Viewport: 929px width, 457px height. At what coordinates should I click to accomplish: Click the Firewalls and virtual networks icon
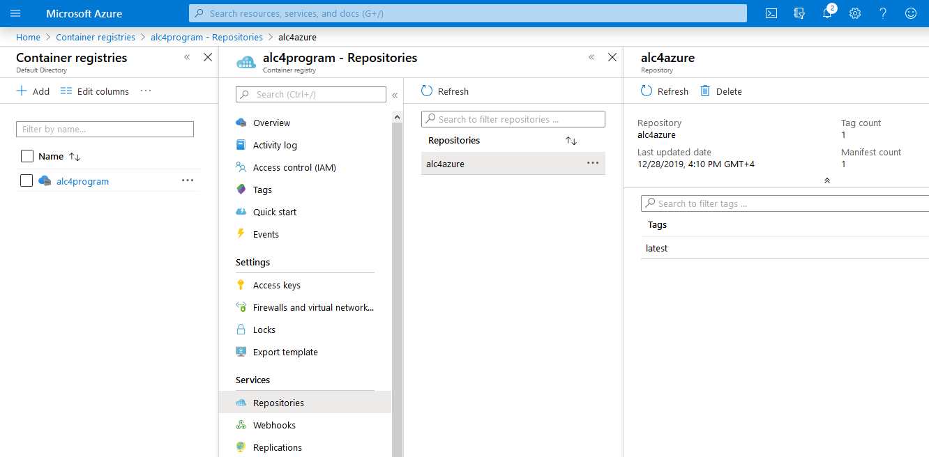pyautogui.click(x=241, y=307)
